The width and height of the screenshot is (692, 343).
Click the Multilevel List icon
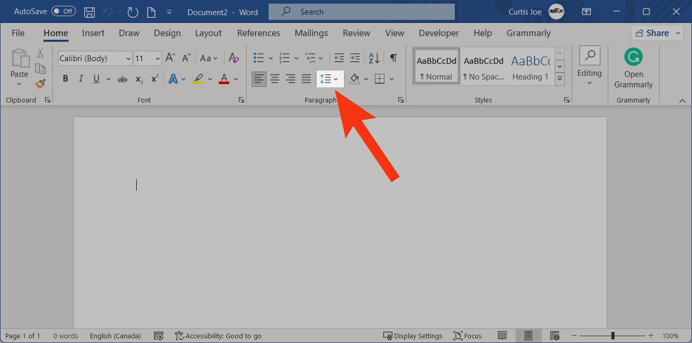pos(310,58)
